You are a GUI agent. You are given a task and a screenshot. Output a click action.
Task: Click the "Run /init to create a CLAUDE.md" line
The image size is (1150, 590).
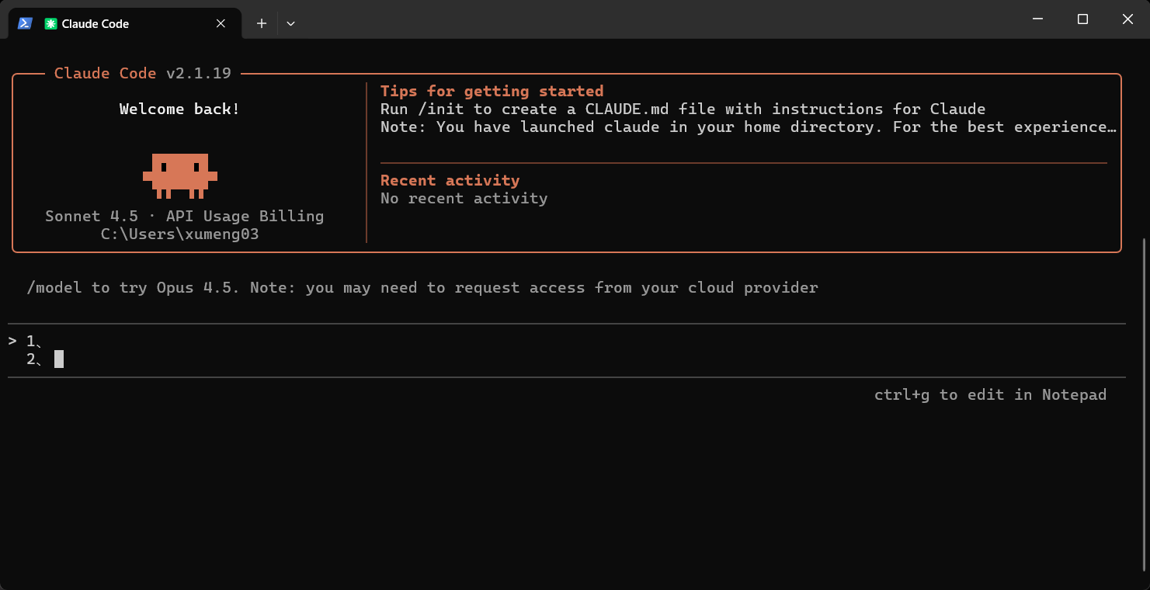[x=683, y=109]
